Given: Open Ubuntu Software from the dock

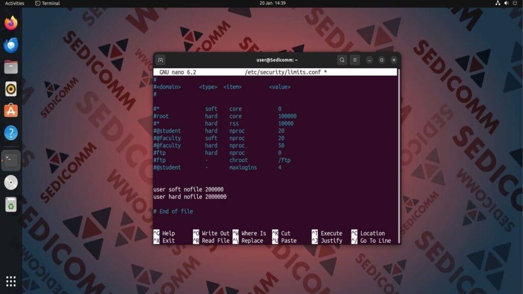Looking at the screenshot, I should click(11, 110).
